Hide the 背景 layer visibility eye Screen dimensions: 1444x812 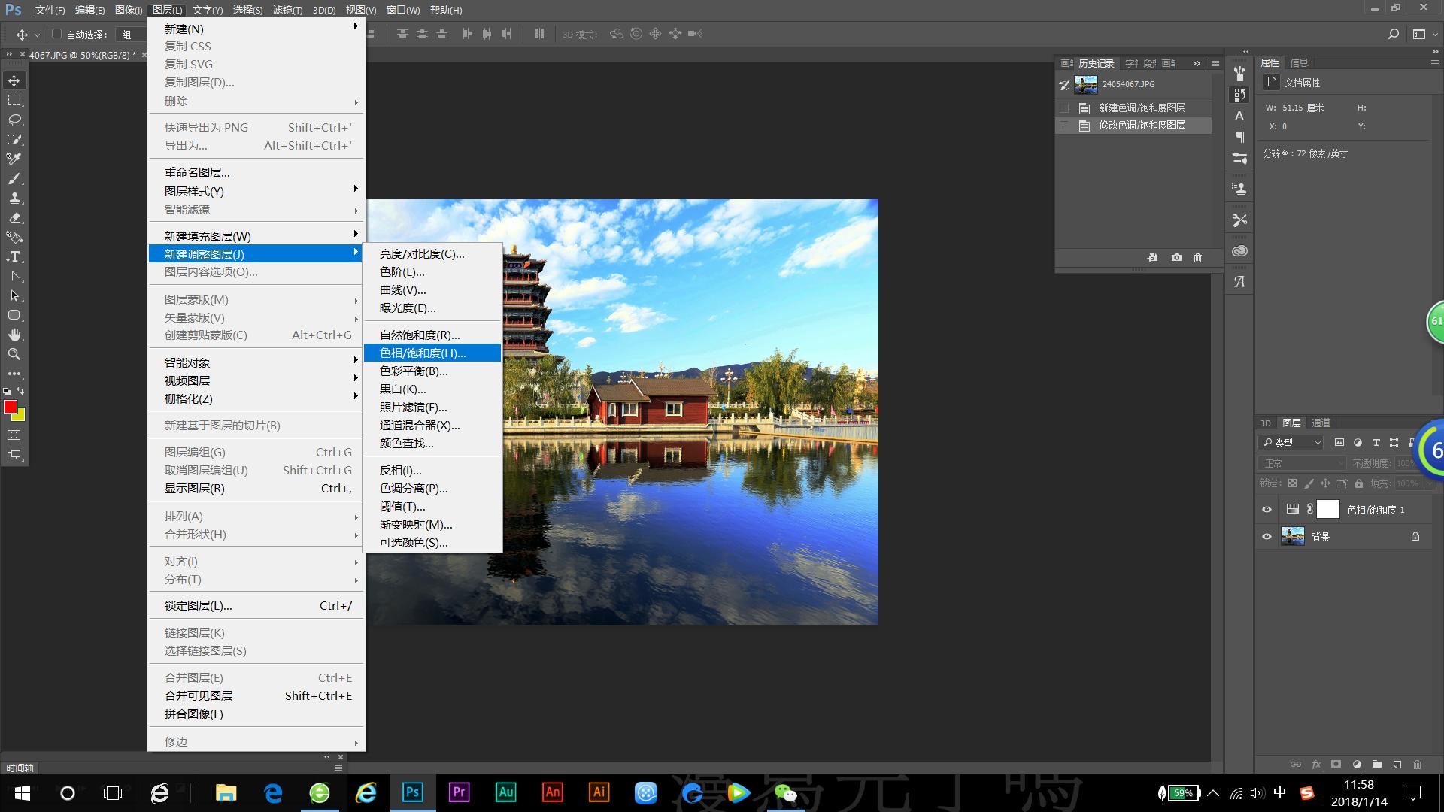[1267, 537]
